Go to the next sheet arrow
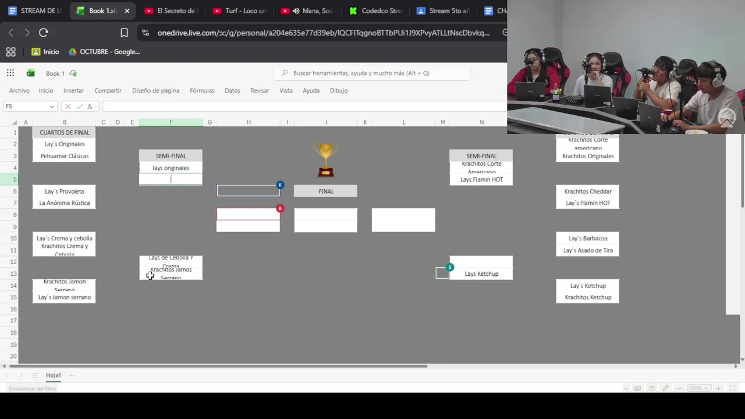745x419 pixels. pos(21,375)
